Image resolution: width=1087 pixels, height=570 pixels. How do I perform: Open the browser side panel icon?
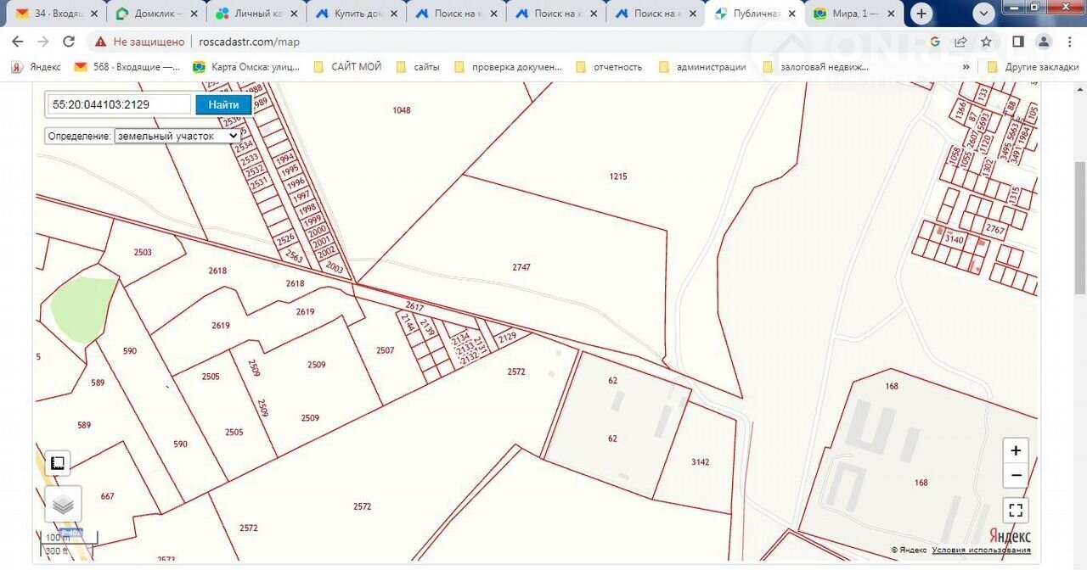1017,42
